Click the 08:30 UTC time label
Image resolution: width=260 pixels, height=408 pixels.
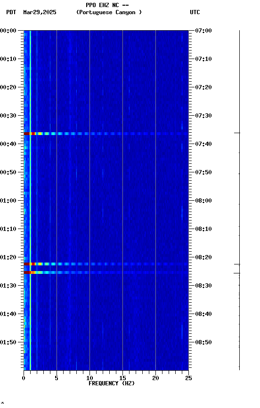tap(203, 286)
